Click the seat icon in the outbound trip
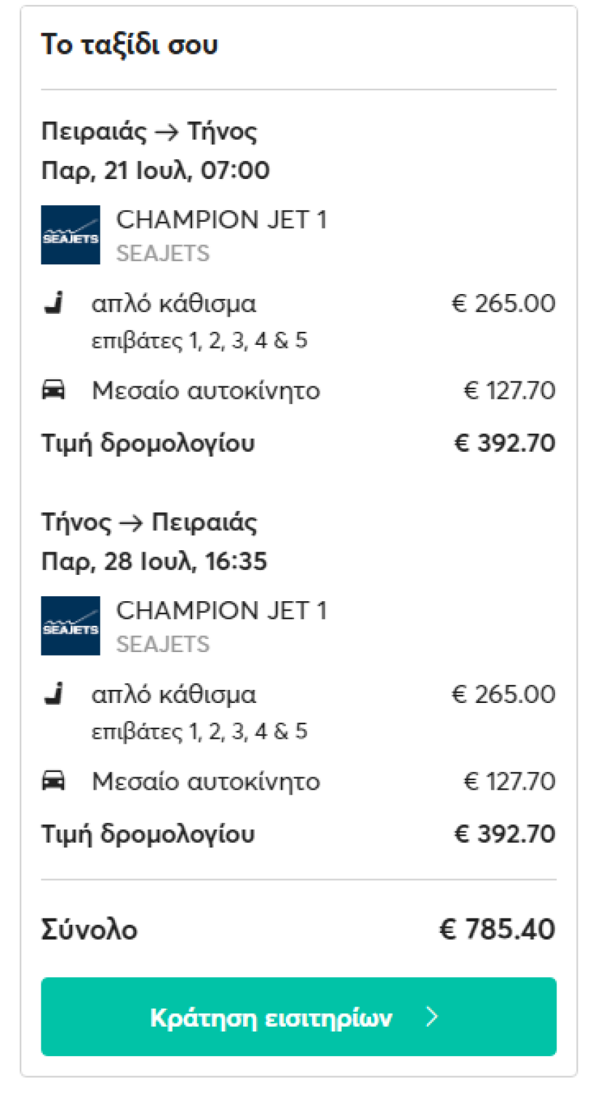 coord(54,303)
